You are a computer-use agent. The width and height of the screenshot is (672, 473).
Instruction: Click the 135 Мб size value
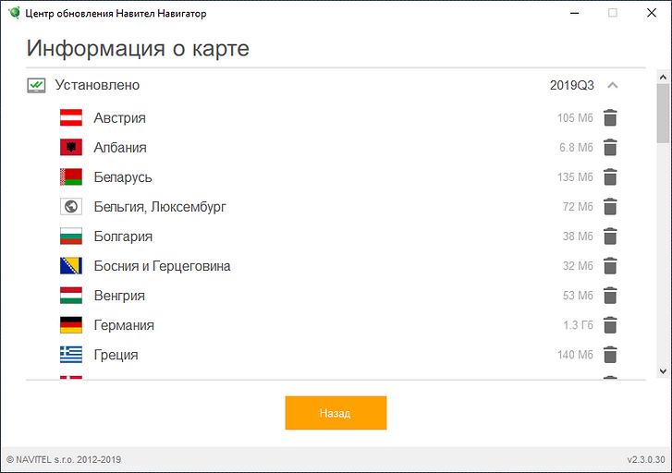point(575,177)
